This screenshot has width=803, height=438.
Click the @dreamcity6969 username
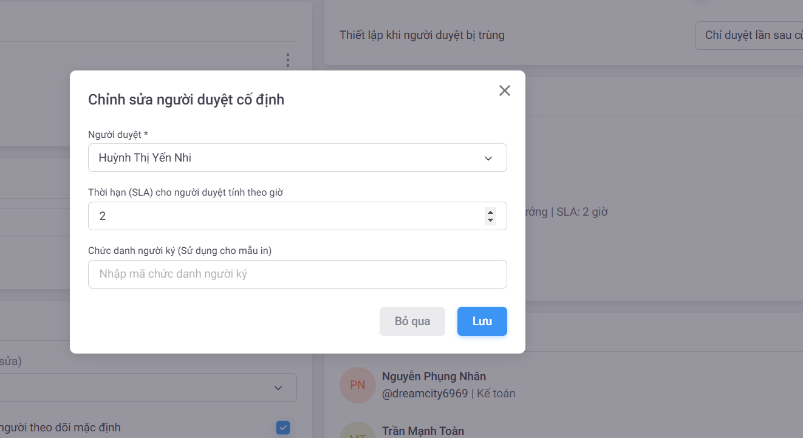coord(425,394)
